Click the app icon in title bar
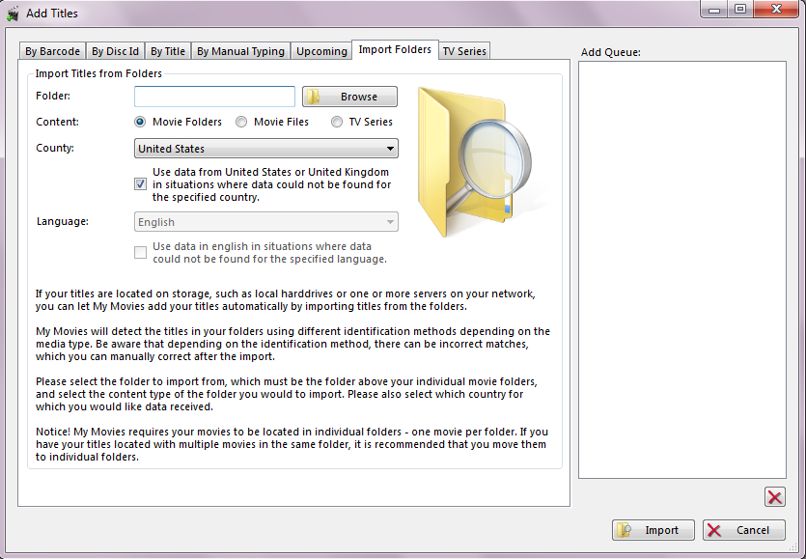 13,14
